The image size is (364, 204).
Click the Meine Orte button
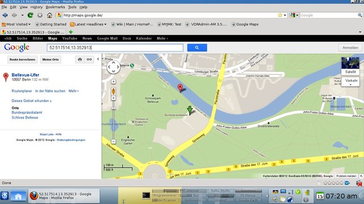click(51, 59)
